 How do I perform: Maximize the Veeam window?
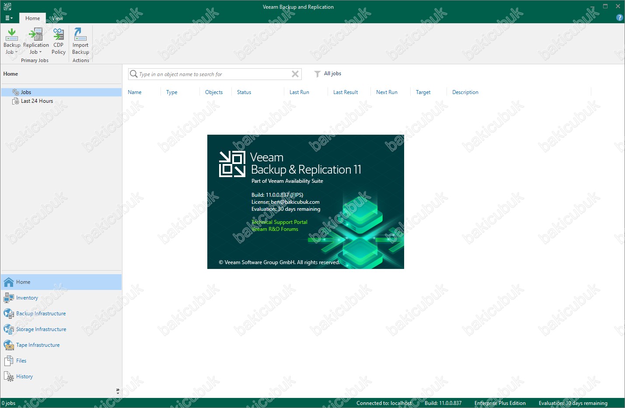tap(605, 6)
